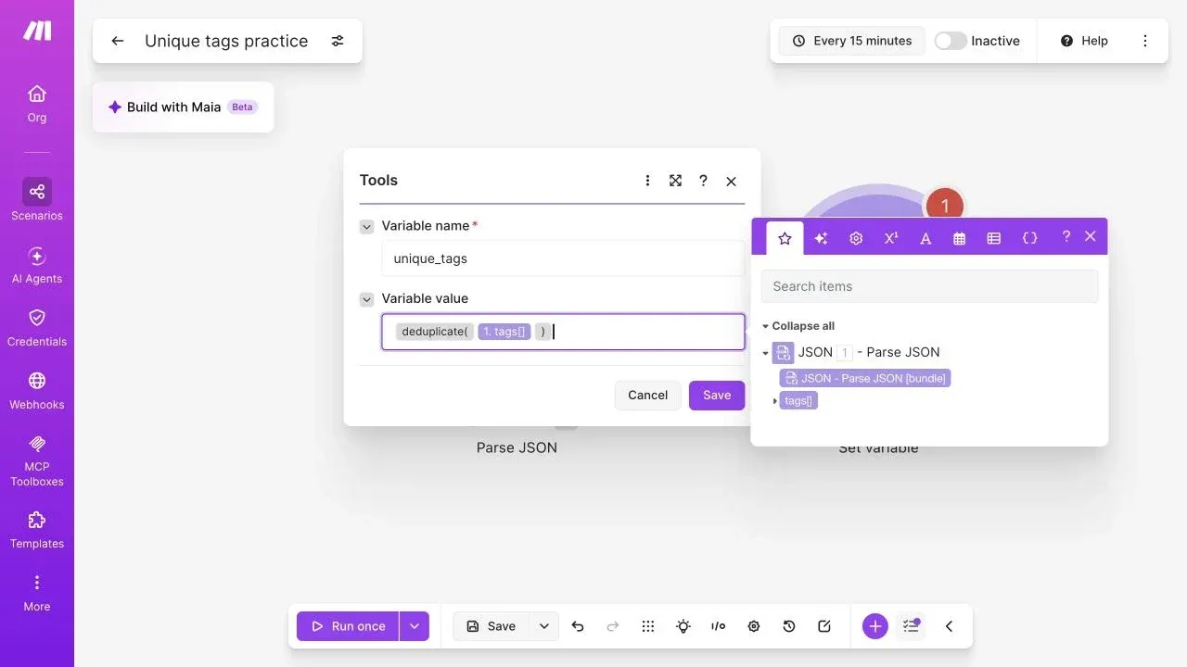
Task: Open scenario I/O inputs and outputs
Action: pyautogui.click(x=719, y=626)
